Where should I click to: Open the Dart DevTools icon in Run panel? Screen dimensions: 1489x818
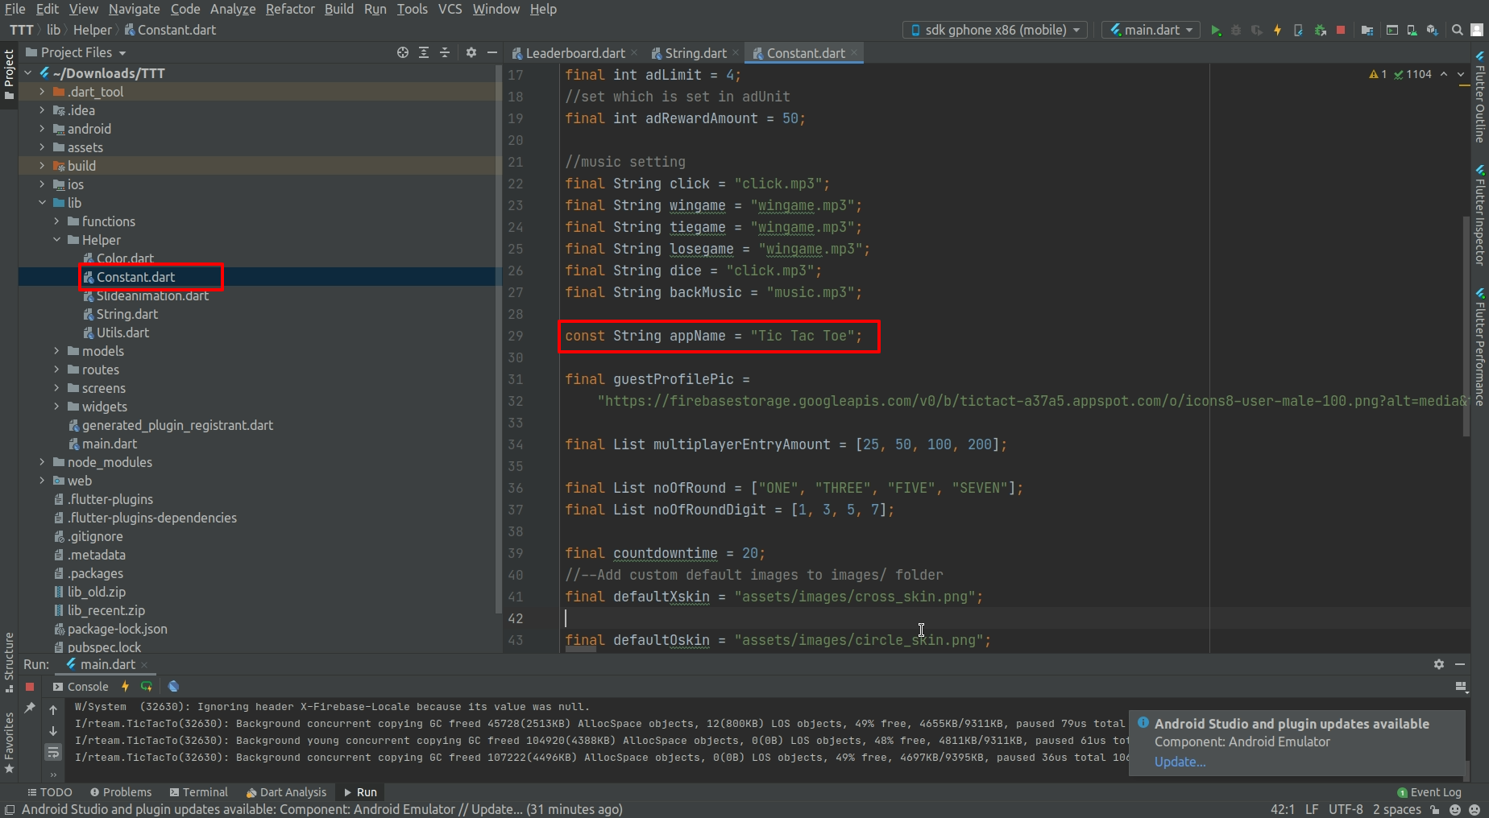point(173,687)
